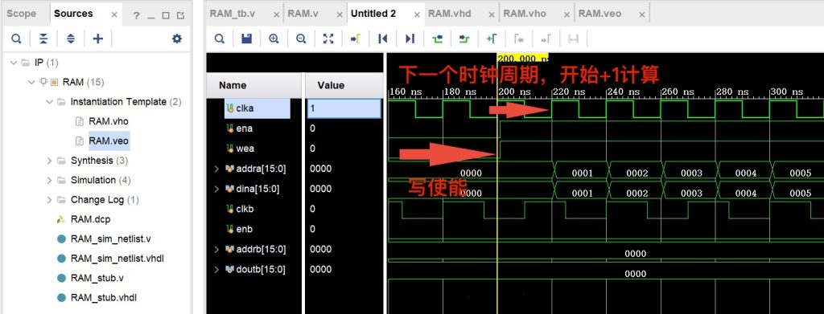
Task: Close the RAM.vhd tab
Action: (492, 15)
